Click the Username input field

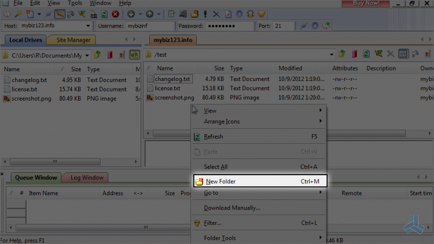coord(150,25)
